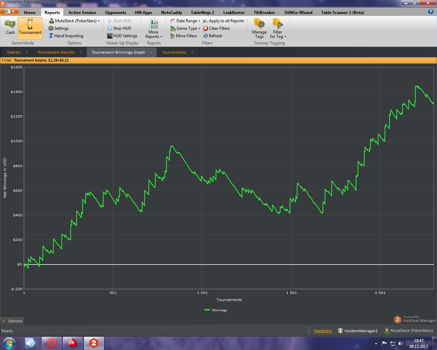Switch to Active Session ribbon tab
This screenshot has height=350, width=437.
pyautogui.click(x=82, y=13)
